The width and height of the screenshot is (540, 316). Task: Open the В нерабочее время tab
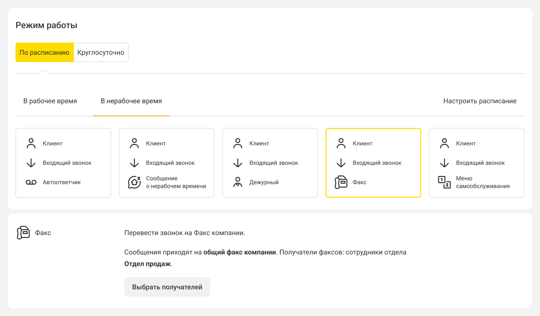pos(131,101)
